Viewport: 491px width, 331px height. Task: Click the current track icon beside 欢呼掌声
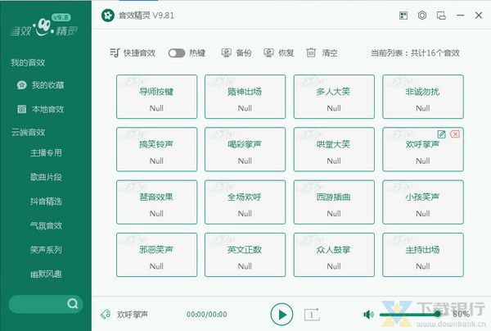pyautogui.click(x=106, y=314)
